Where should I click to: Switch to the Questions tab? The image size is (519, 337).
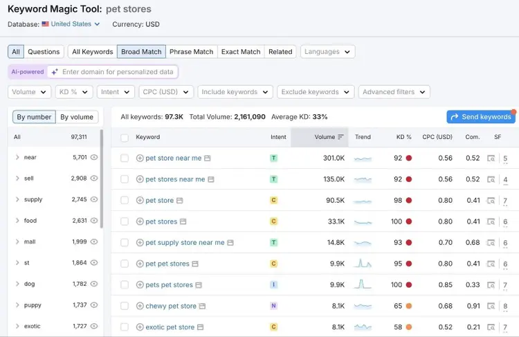(44, 52)
